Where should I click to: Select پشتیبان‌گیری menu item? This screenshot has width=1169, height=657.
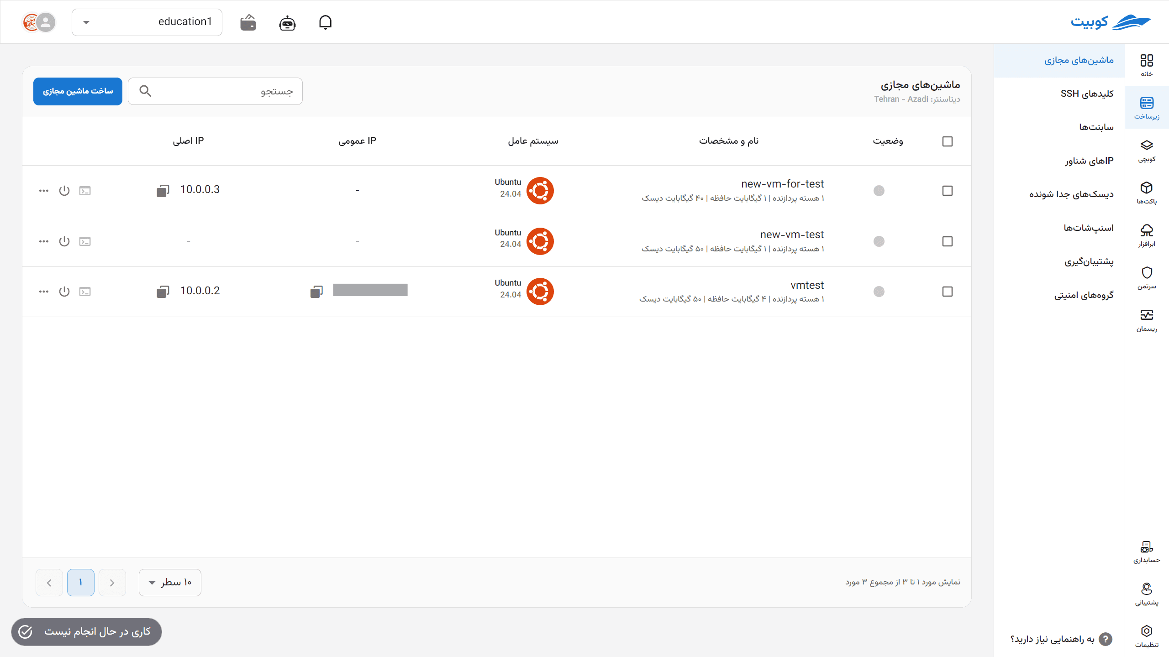click(x=1059, y=261)
